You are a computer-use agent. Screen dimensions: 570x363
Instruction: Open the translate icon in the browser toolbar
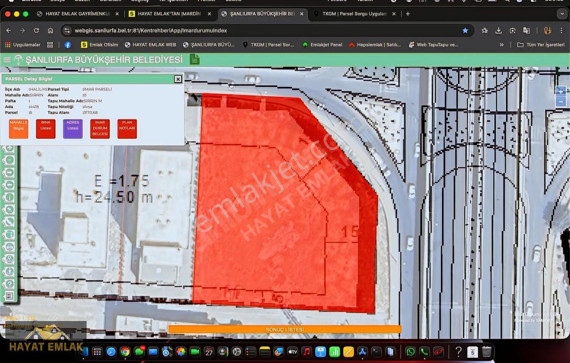pyautogui.click(x=527, y=31)
